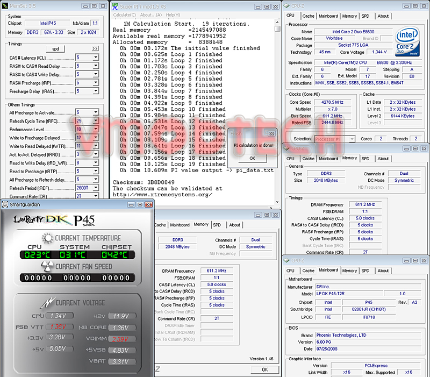Click the top CPU-Z window title icon

(x=286, y=6)
